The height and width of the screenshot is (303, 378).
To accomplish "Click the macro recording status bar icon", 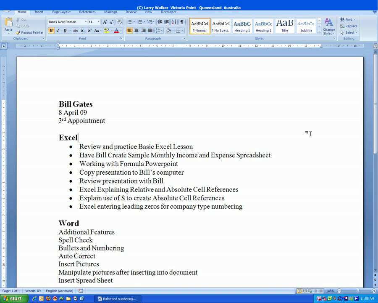I will click(81, 291).
